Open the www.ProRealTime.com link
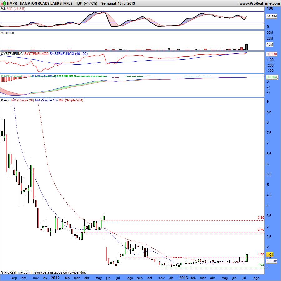 coord(260,3)
